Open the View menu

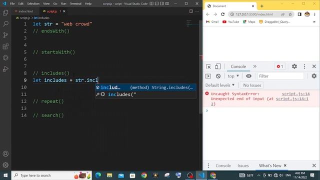46,3
